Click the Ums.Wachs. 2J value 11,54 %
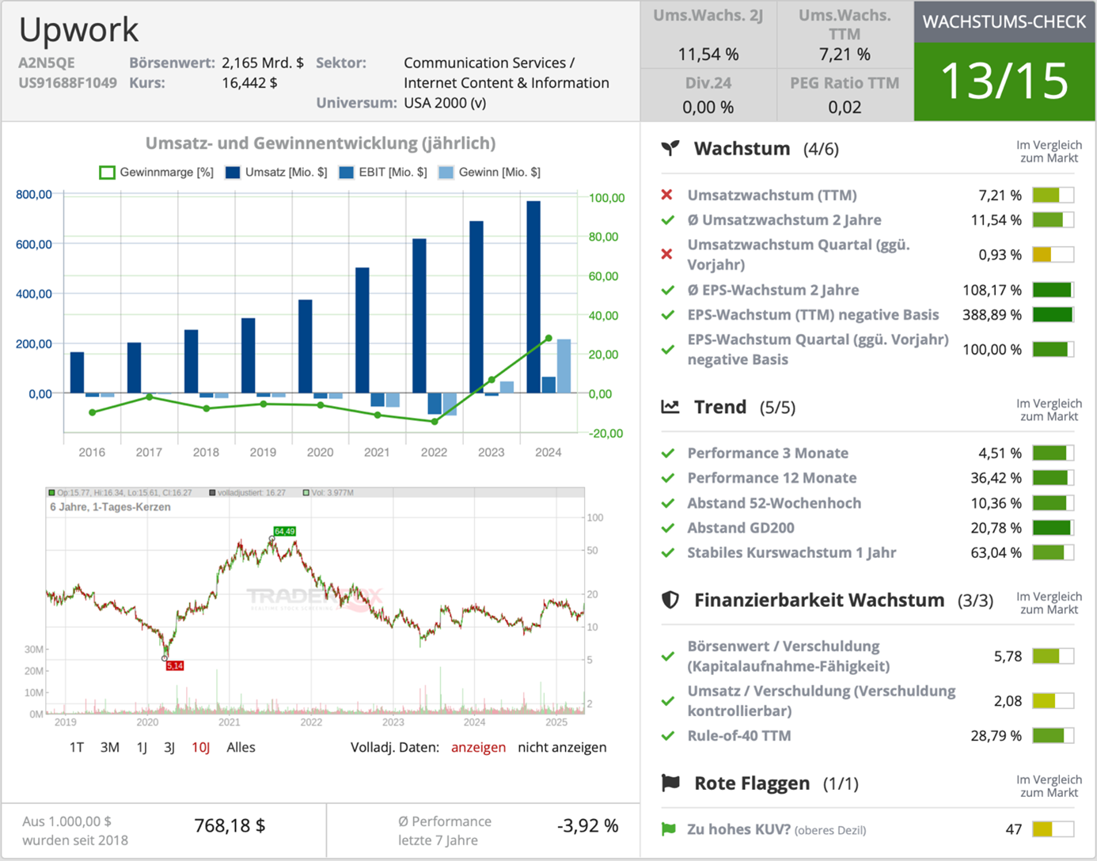Screen dimensions: 1097x861 click(708, 54)
